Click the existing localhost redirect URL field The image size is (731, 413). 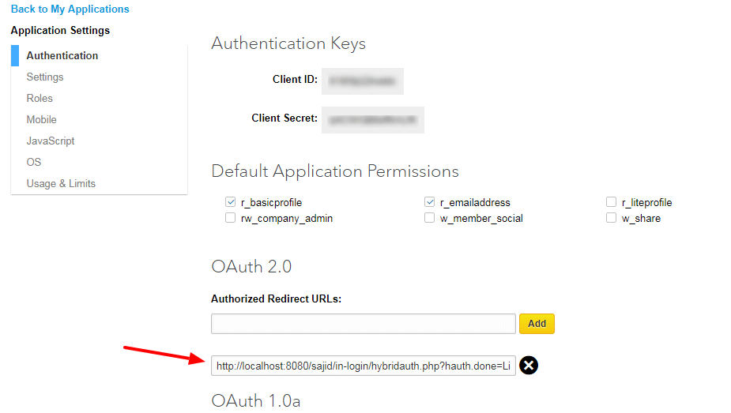click(x=364, y=366)
